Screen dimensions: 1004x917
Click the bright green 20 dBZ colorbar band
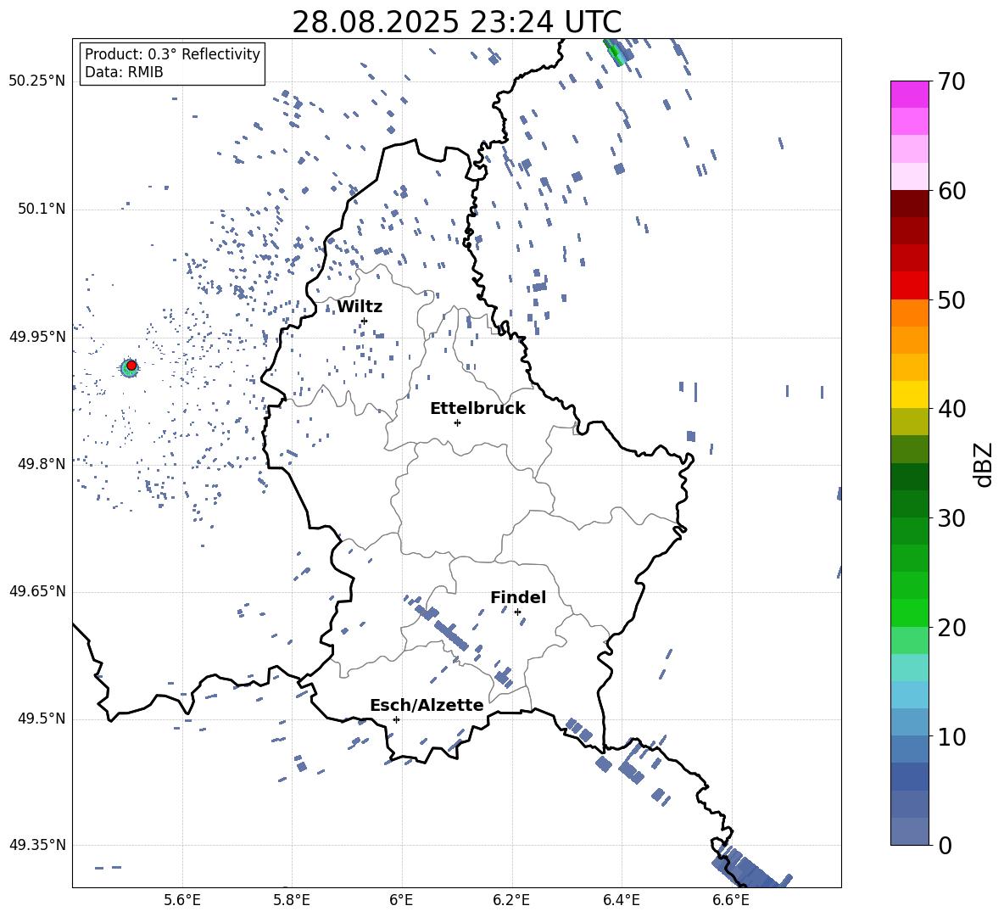909,612
